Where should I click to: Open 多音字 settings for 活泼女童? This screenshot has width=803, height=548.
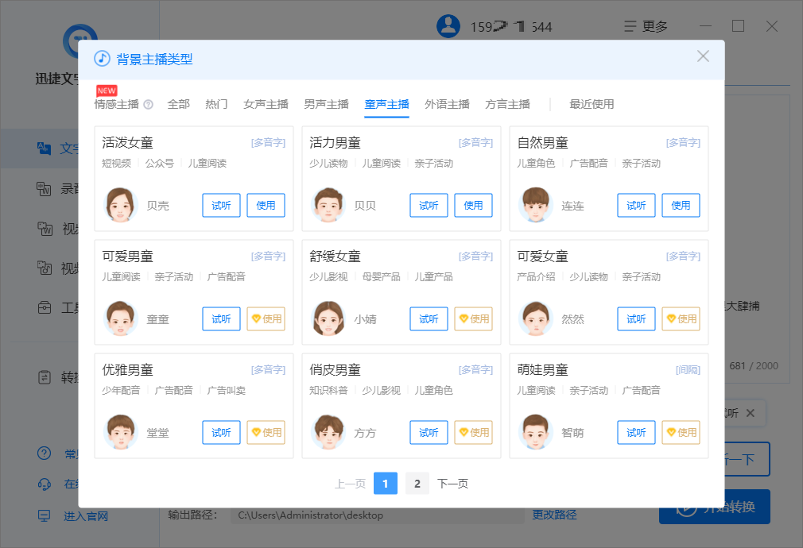point(266,142)
